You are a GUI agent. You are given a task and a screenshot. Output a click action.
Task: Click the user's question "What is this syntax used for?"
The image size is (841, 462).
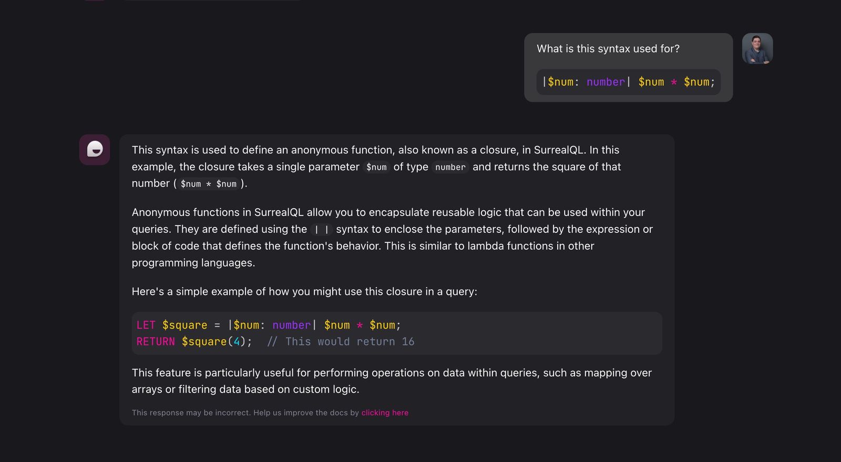click(x=608, y=49)
